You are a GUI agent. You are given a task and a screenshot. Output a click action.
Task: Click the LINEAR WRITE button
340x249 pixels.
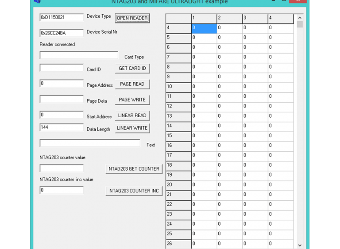pos(132,128)
